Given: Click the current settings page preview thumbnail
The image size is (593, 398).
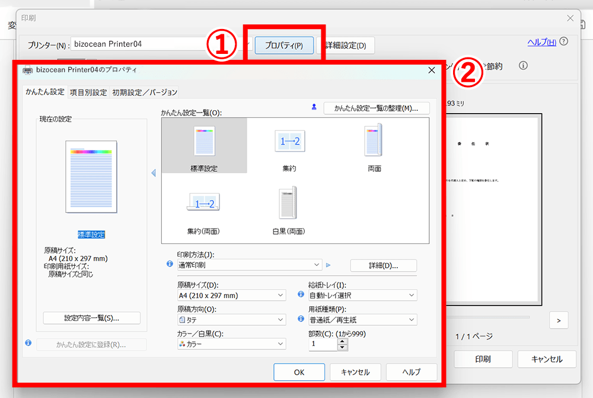Looking at the screenshot, I should coord(91,176).
